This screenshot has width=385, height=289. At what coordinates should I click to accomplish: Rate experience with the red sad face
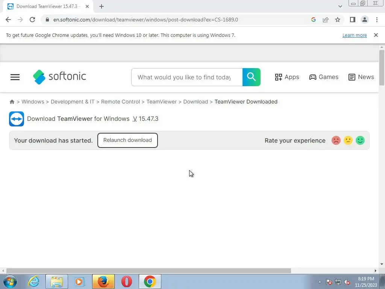point(336,141)
